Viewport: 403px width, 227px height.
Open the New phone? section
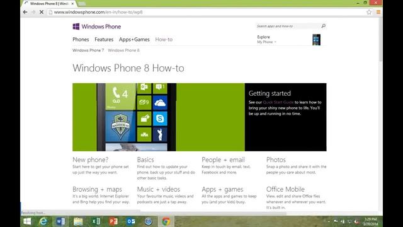tap(91, 160)
